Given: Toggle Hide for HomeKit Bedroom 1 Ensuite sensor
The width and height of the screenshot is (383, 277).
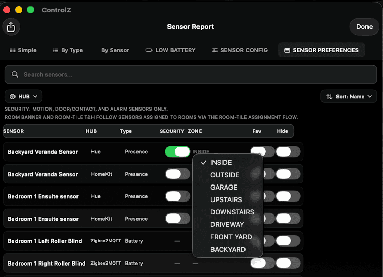Looking at the screenshot, I should [x=288, y=219].
